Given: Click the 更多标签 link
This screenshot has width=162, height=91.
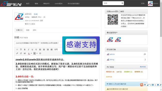Looking at the screenshot, I should pos(143,67).
